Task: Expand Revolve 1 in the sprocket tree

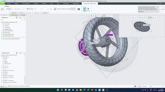Action: 2,72
